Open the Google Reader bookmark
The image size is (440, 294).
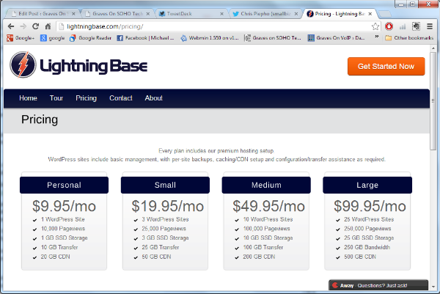click(x=90, y=38)
